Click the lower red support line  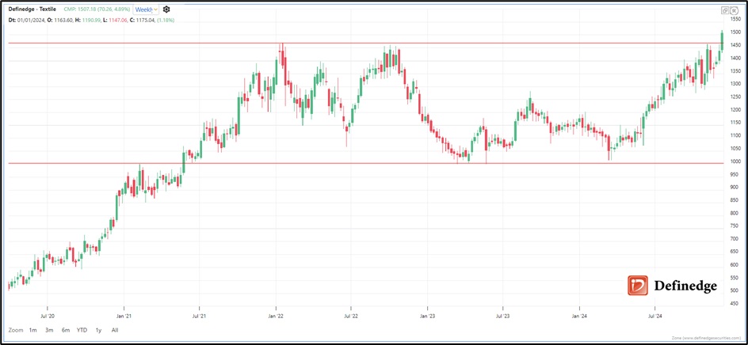[x=366, y=164]
